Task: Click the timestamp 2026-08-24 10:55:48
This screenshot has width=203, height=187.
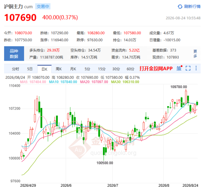Action: coord(183,18)
